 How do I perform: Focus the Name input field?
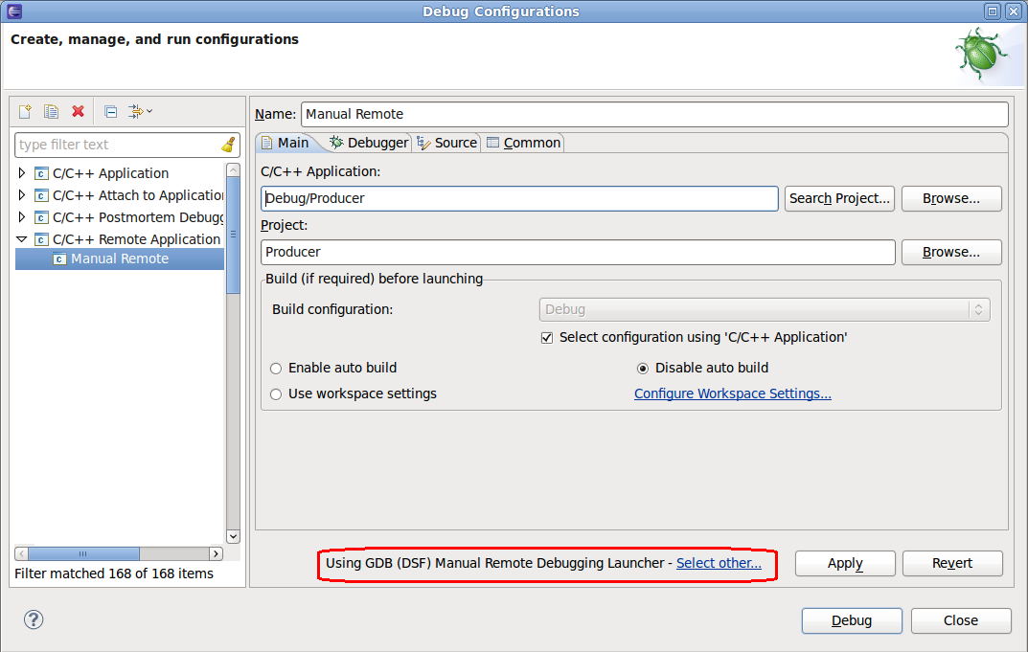(654, 114)
